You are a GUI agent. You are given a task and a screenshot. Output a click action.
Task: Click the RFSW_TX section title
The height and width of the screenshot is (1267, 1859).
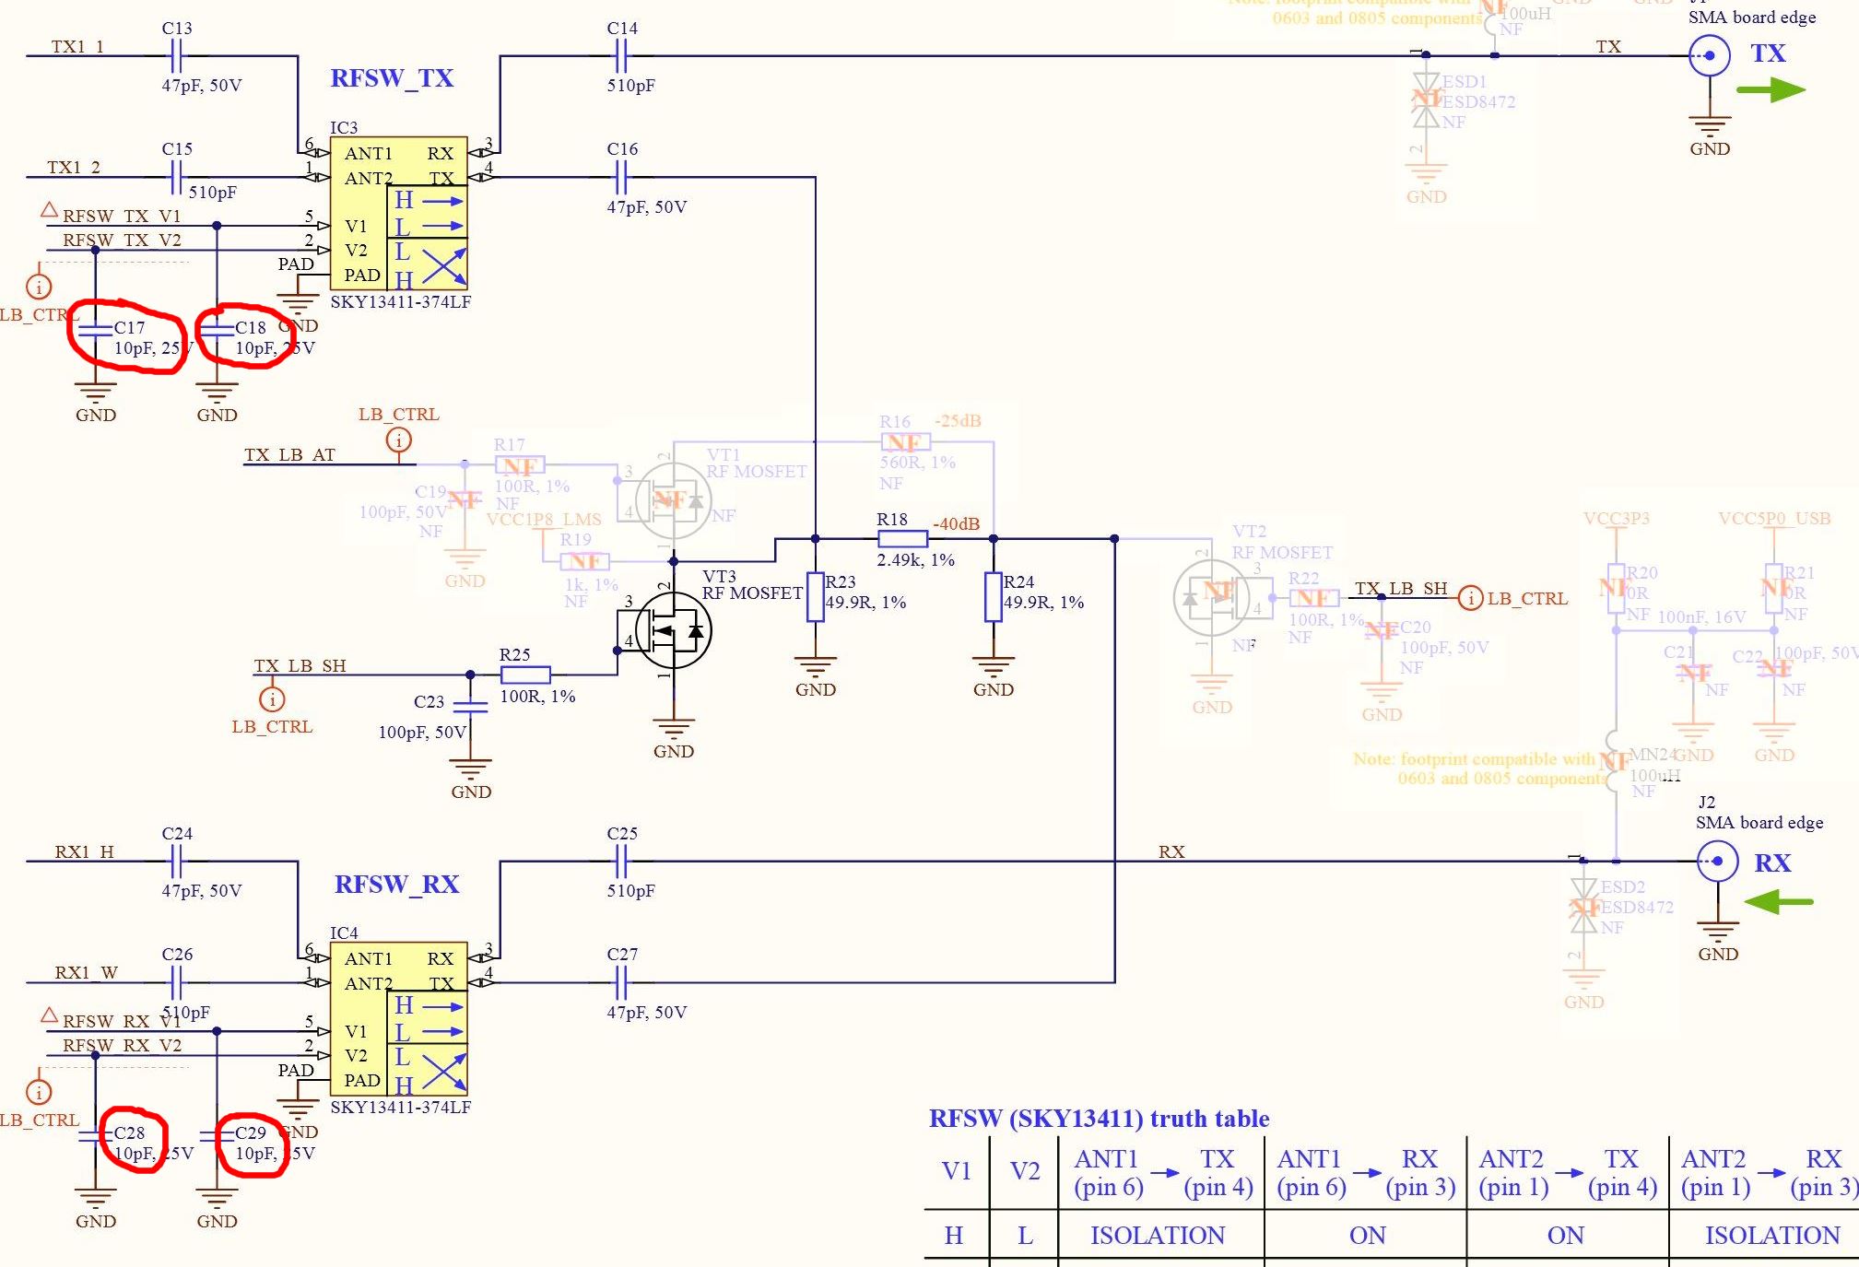coord(392,78)
